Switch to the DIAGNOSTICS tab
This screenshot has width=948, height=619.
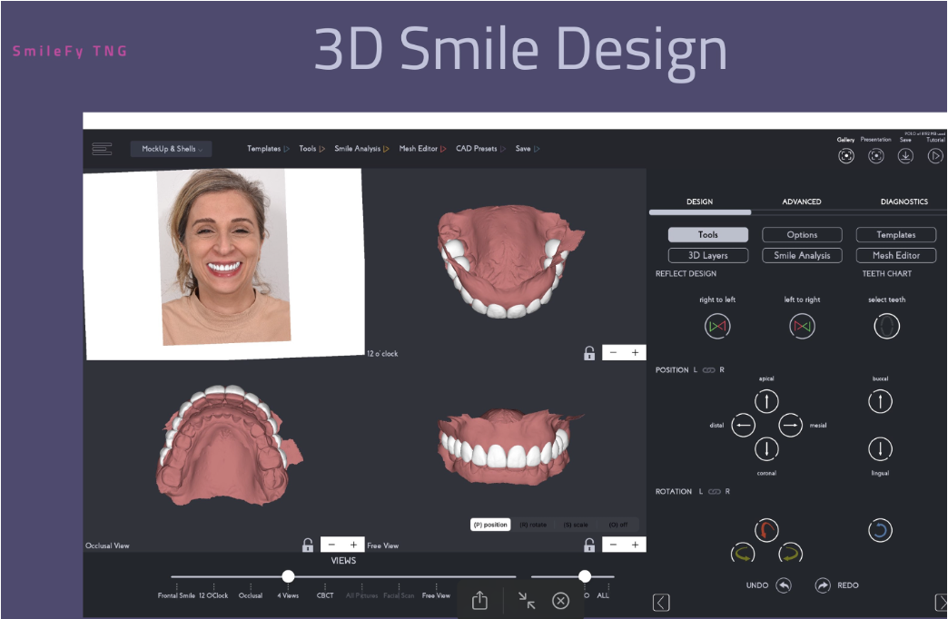pos(904,201)
